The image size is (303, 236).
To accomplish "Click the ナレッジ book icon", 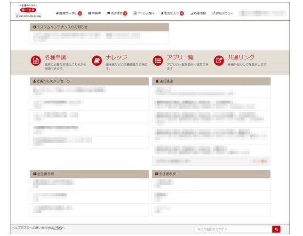I will pos(97,61).
